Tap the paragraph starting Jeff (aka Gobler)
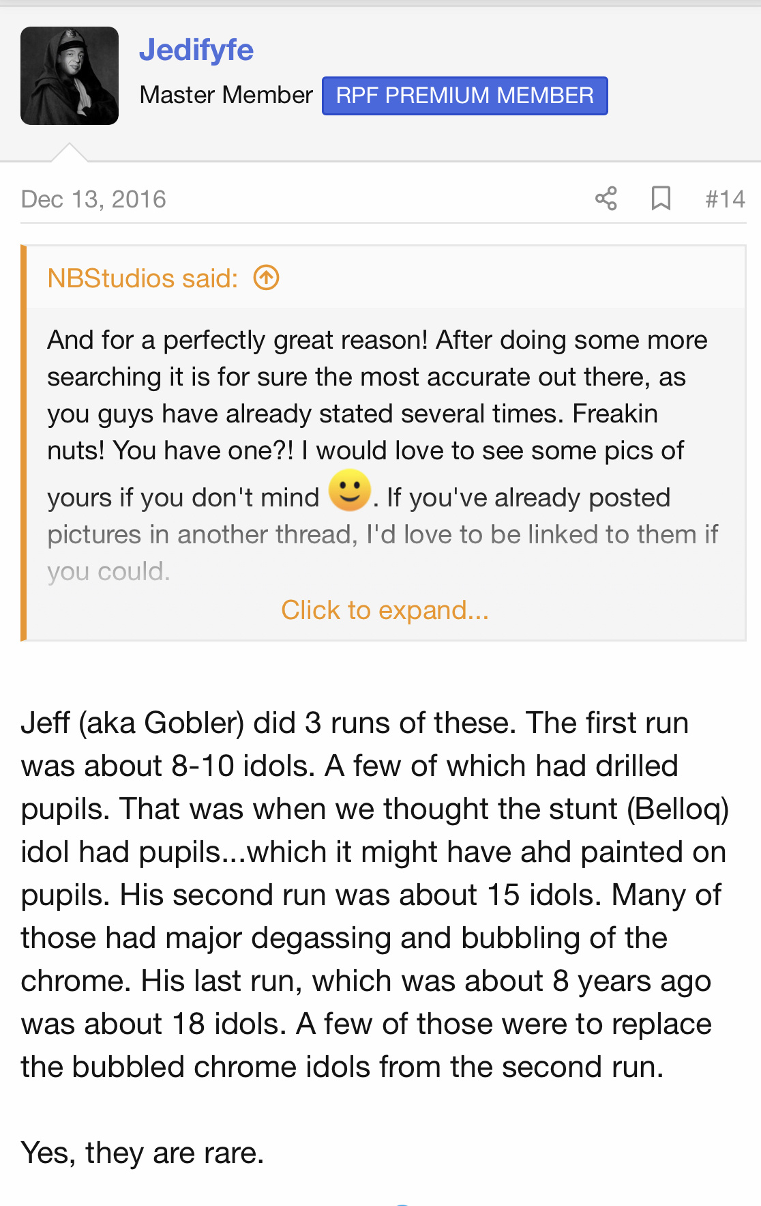 375,895
